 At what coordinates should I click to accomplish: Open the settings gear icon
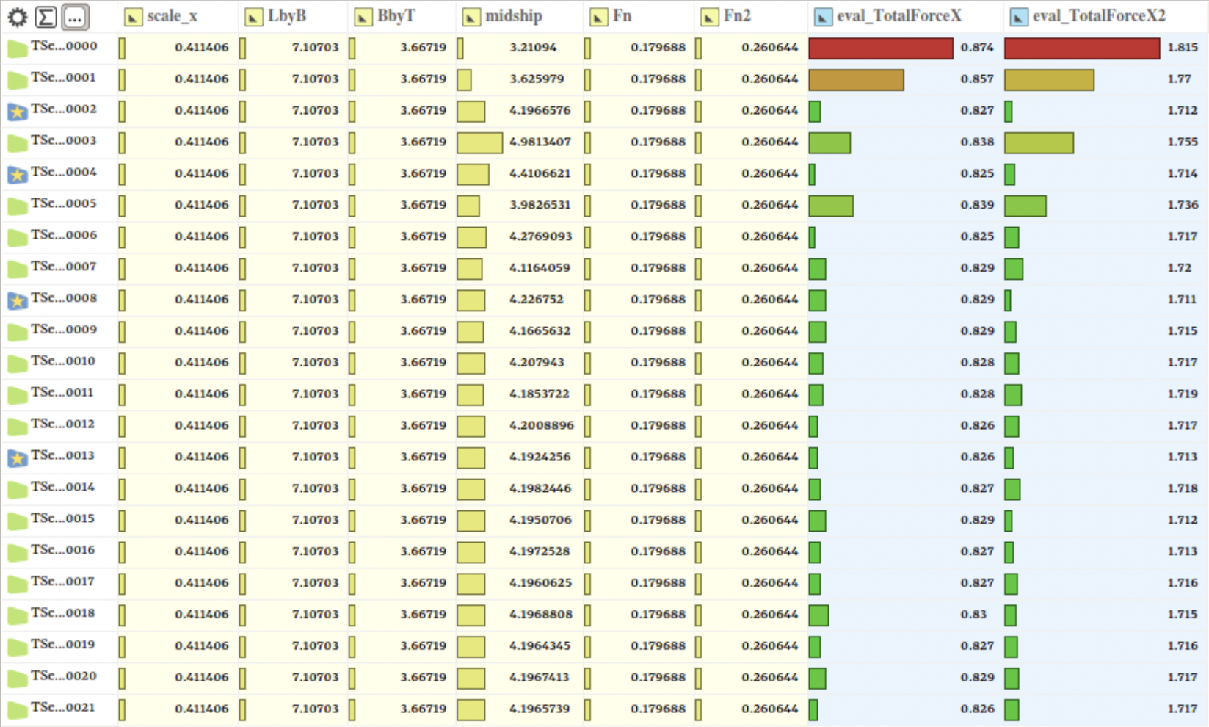point(17,17)
